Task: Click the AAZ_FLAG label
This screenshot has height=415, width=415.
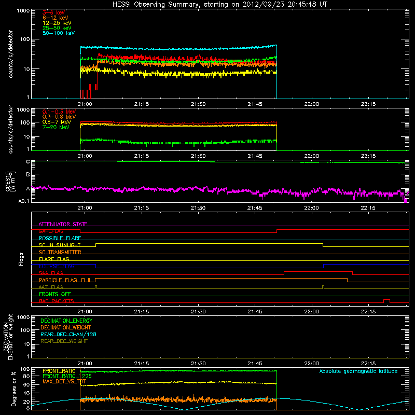Action: pyautogui.click(x=51, y=287)
